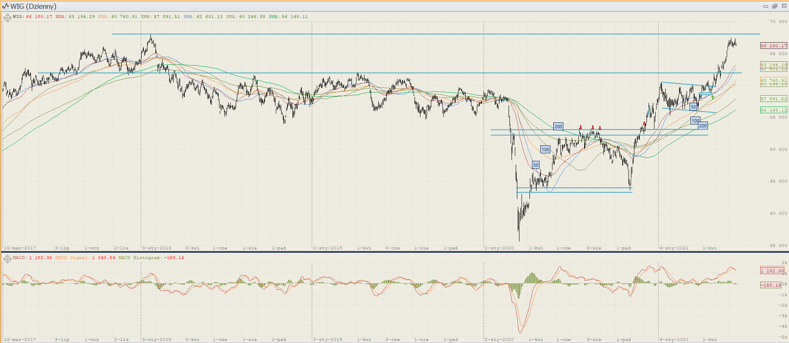Image resolution: width=789 pixels, height=343 pixels.
Task: Click the red 66 180.17 price axis label
Action: coord(773,46)
